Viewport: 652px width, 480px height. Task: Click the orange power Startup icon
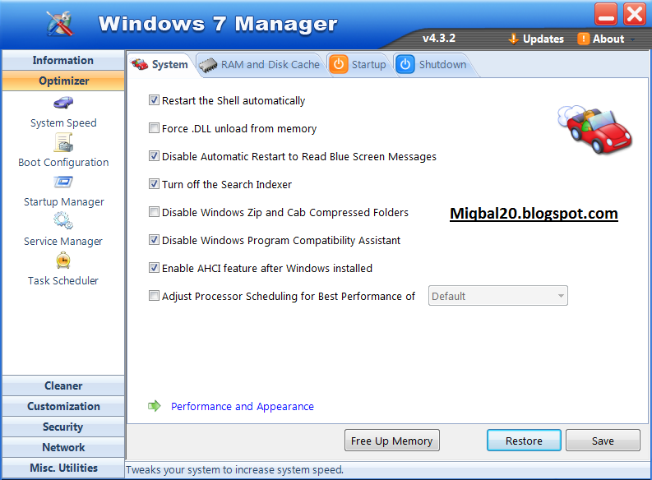click(339, 64)
